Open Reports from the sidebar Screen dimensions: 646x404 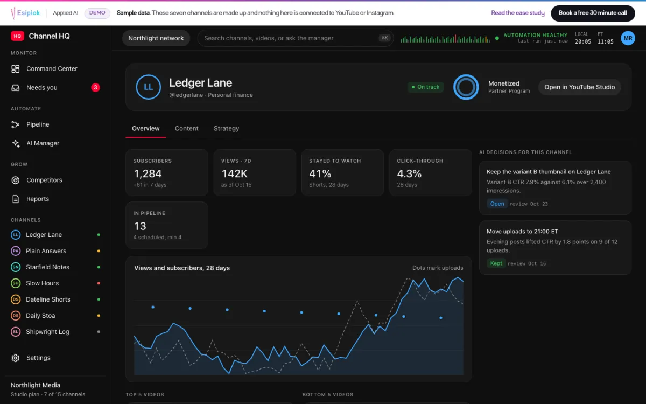(55, 199)
